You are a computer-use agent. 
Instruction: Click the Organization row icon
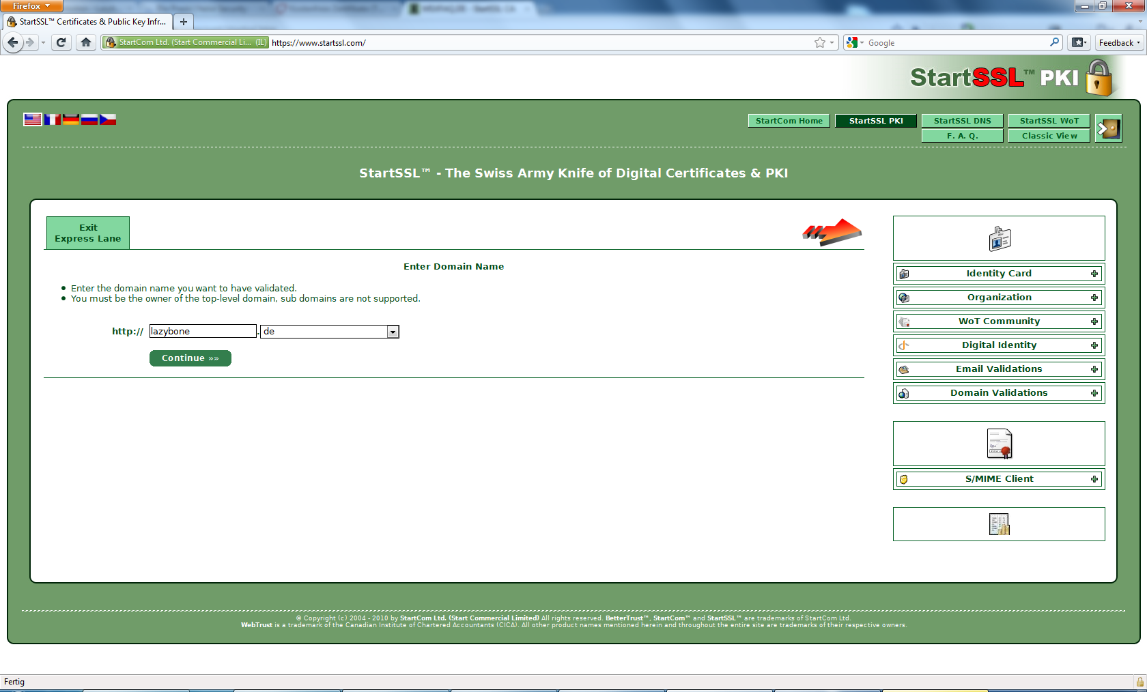pyautogui.click(x=904, y=298)
